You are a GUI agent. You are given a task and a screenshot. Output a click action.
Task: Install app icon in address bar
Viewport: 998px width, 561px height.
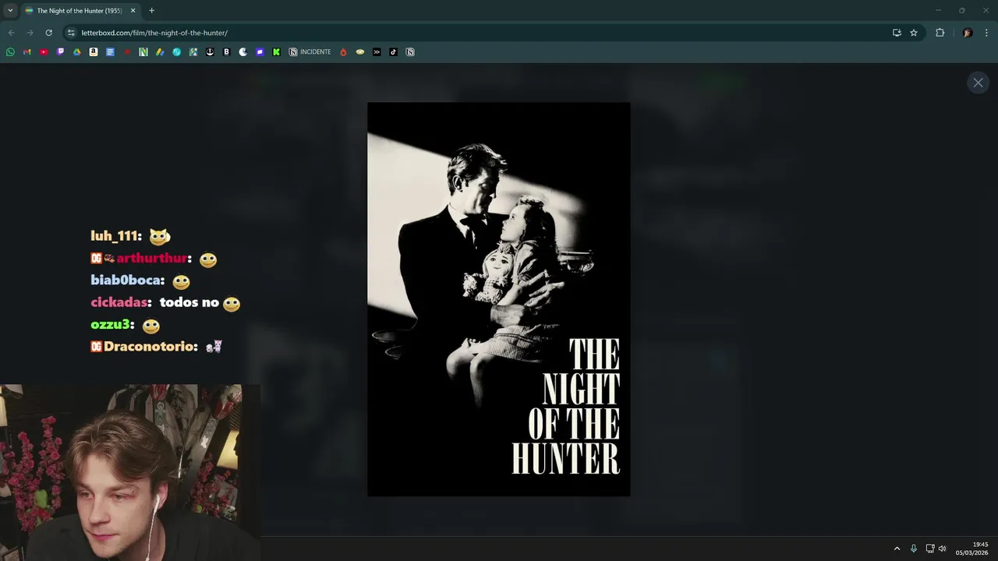pyautogui.click(x=897, y=33)
